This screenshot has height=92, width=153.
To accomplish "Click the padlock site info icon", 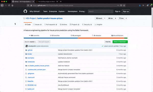I will coord(31,5).
